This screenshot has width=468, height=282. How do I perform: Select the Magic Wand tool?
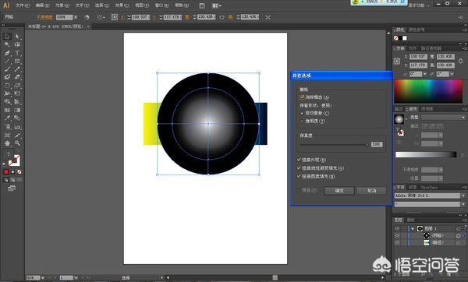pyautogui.click(x=7, y=44)
